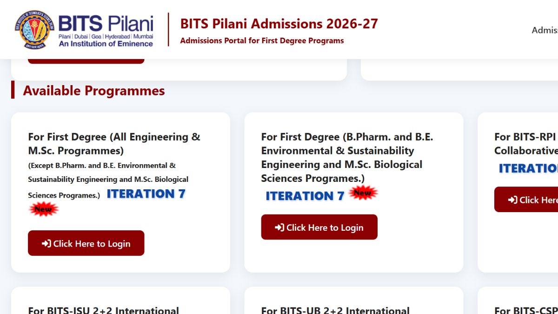This screenshot has width=558, height=314.
Task: Click the New starburst badge in the All Engineering card
Action: [x=43, y=209]
